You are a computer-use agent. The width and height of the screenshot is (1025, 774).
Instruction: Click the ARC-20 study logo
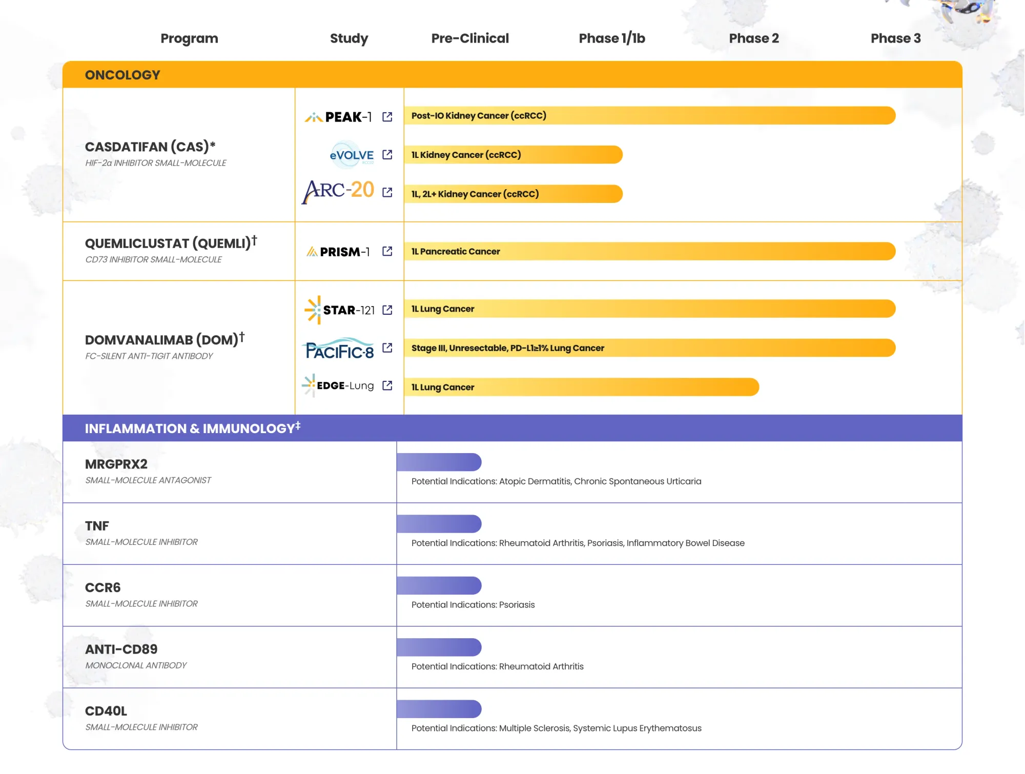tap(338, 191)
